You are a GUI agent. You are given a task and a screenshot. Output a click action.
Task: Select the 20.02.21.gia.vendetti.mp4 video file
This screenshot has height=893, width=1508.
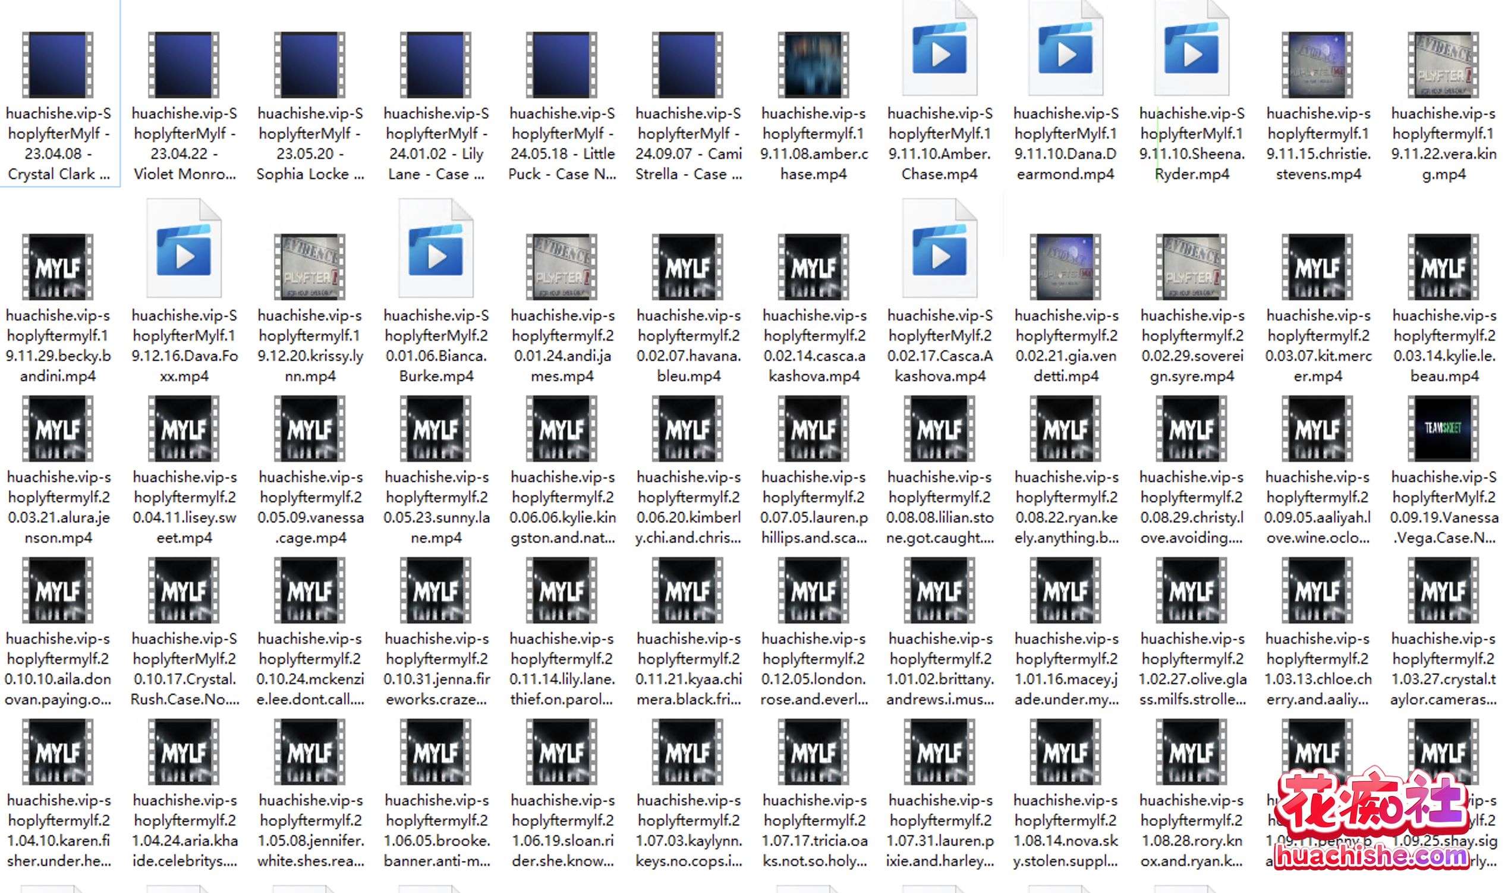point(1065,266)
